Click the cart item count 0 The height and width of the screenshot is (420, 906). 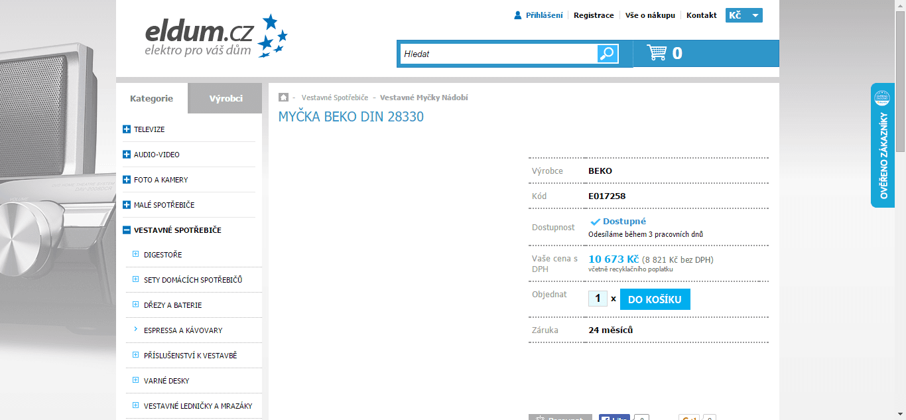coord(677,54)
